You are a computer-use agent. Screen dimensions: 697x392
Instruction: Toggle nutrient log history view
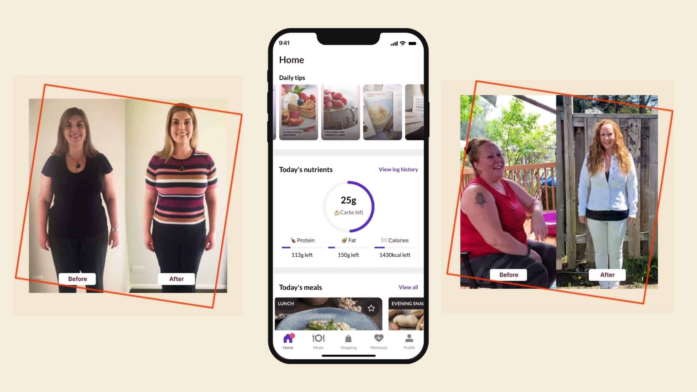[x=398, y=170]
